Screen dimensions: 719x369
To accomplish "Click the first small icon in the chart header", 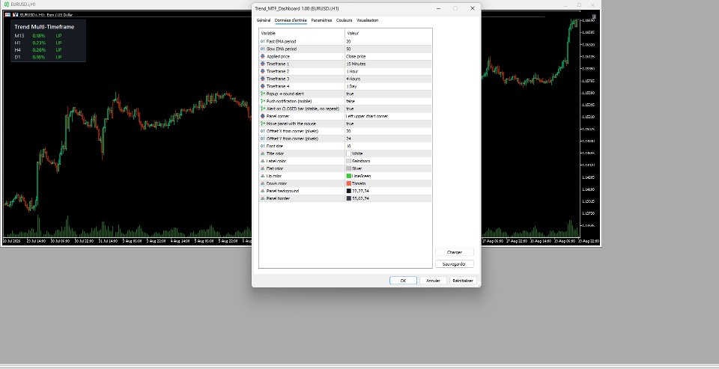I will click(7, 15).
